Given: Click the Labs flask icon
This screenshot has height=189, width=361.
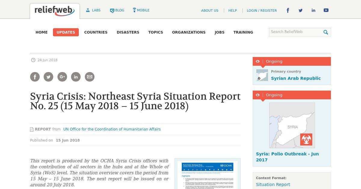Looking at the screenshot, I should pos(88,10).
